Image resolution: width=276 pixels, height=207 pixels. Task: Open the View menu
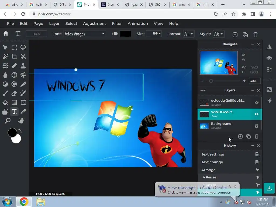click(158, 23)
